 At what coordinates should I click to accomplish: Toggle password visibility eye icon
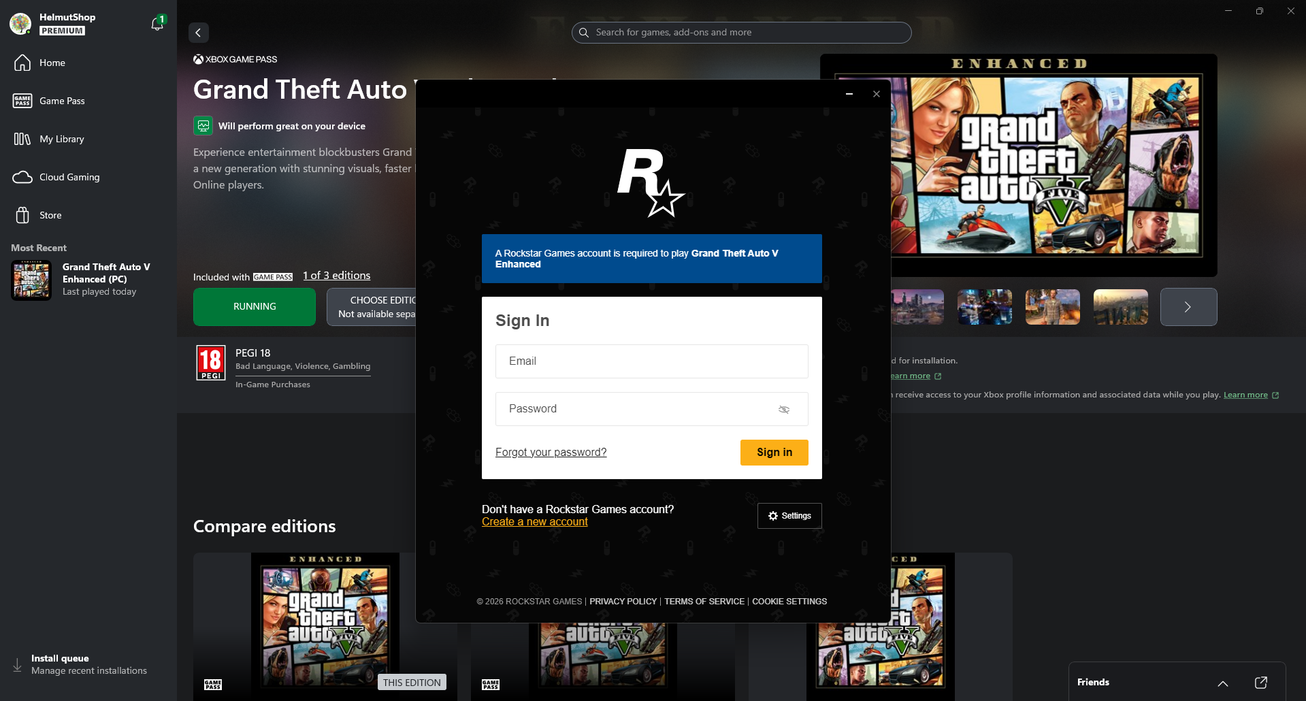(x=784, y=410)
